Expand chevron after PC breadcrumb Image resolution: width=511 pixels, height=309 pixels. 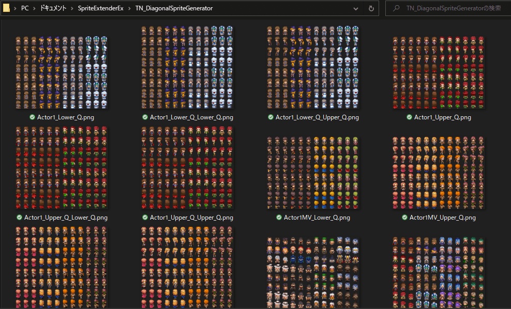pyautogui.click(x=34, y=8)
